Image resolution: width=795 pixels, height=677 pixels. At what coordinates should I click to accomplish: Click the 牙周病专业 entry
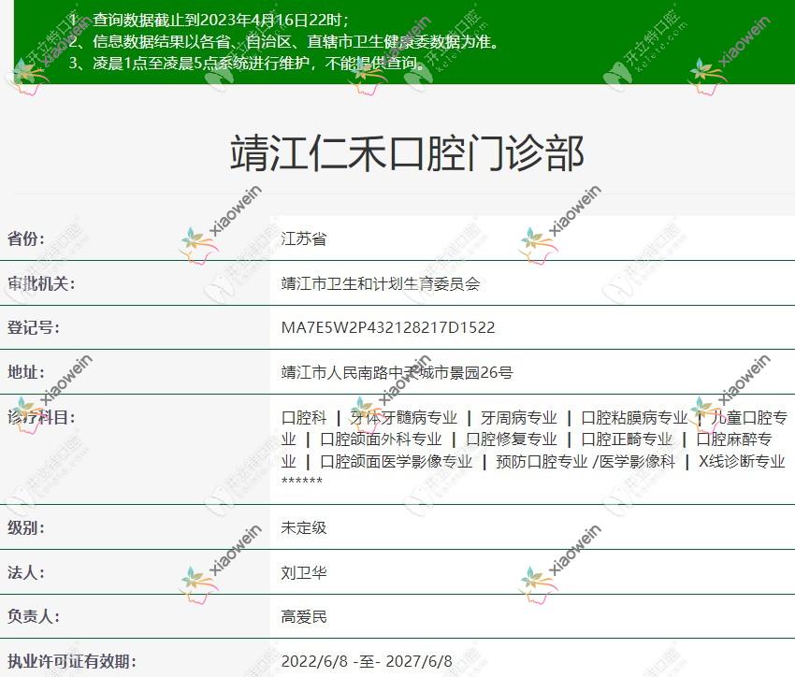(519, 418)
